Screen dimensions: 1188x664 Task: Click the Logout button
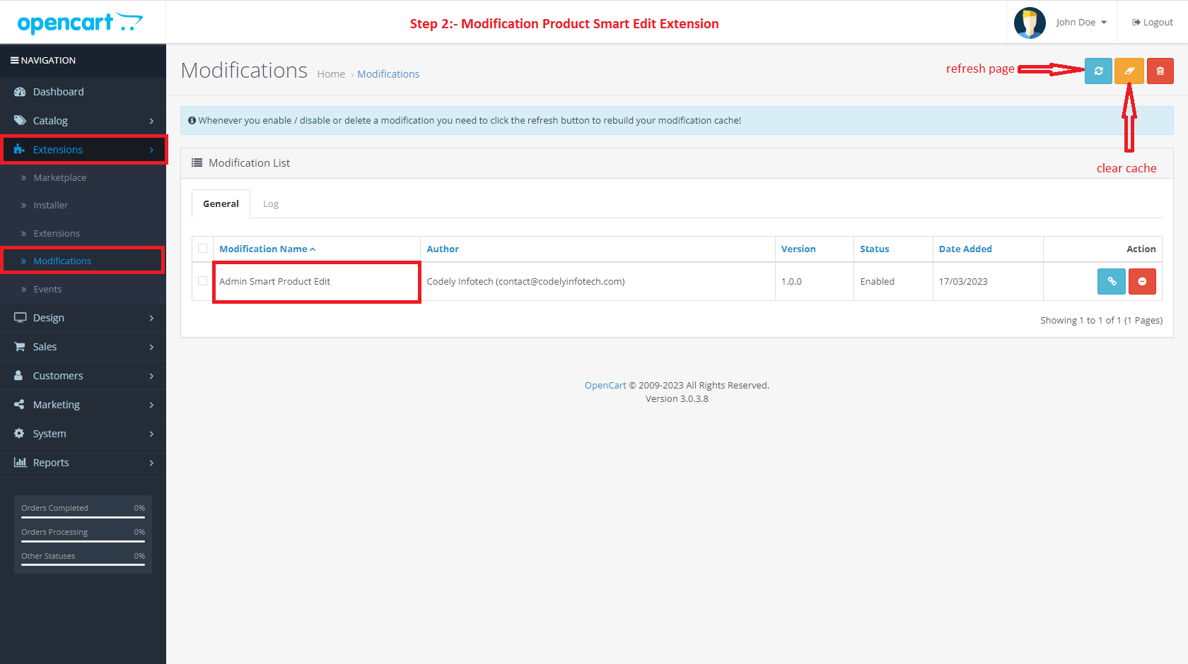click(x=1152, y=22)
